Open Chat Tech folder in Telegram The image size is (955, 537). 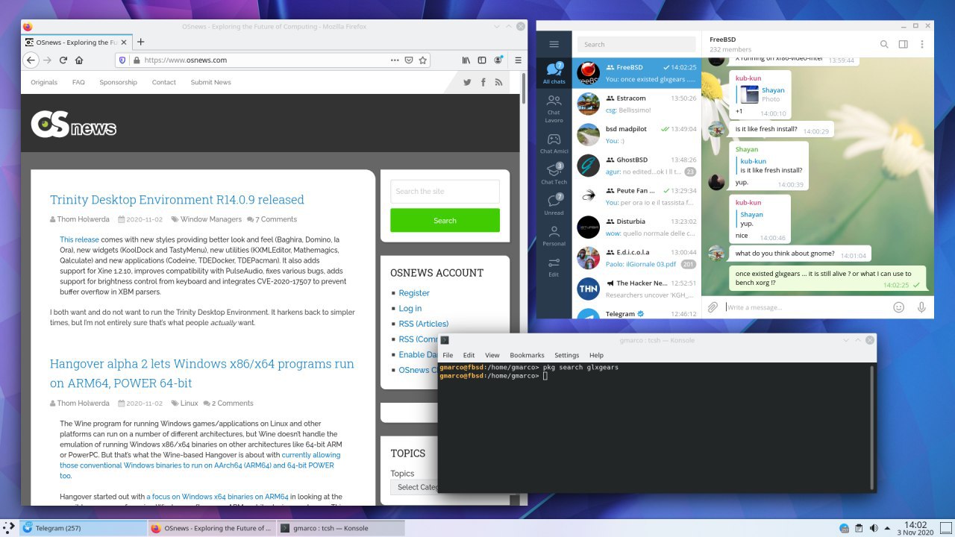click(554, 174)
